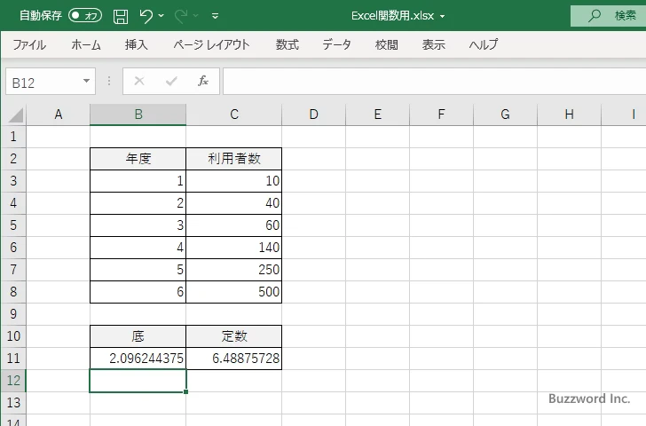The image size is (646, 426).
Task: Open the Customize Quick Access Toolbar arrow
Action: point(215,16)
